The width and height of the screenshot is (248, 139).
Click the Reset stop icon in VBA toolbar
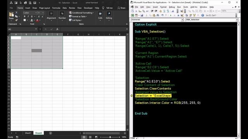pyautogui.click(x=178, y=15)
